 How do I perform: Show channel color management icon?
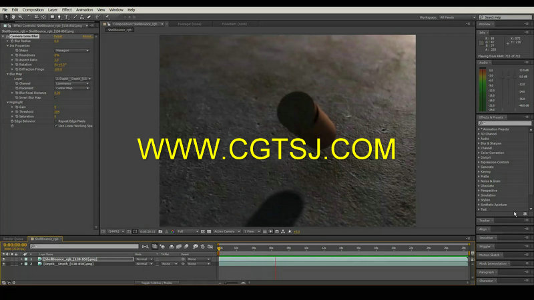173,231
